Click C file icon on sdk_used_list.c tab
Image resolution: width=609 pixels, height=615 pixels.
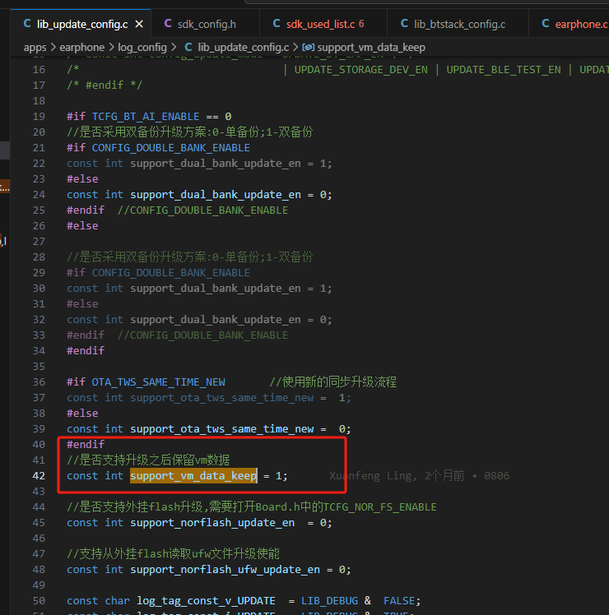(x=277, y=24)
